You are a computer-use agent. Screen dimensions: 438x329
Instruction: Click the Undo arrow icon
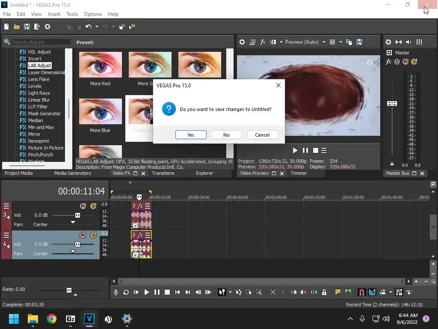(x=89, y=27)
